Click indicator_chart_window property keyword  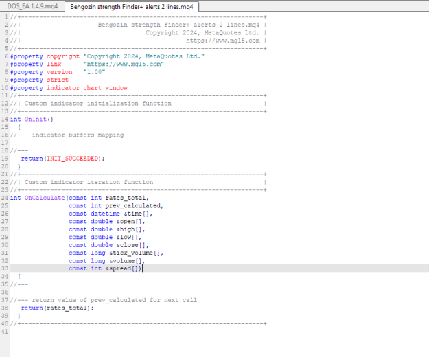[87, 88]
